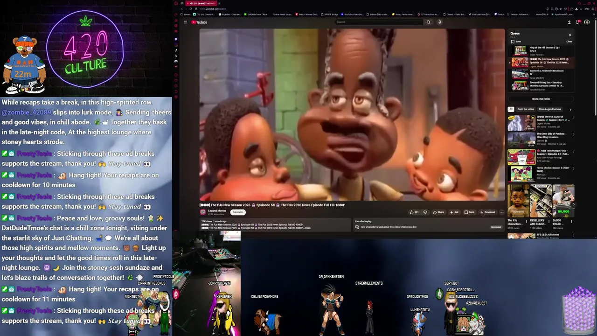This screenshot has height=336, width=597.
Task: Select From the series chip
Action: click(526, 109)
